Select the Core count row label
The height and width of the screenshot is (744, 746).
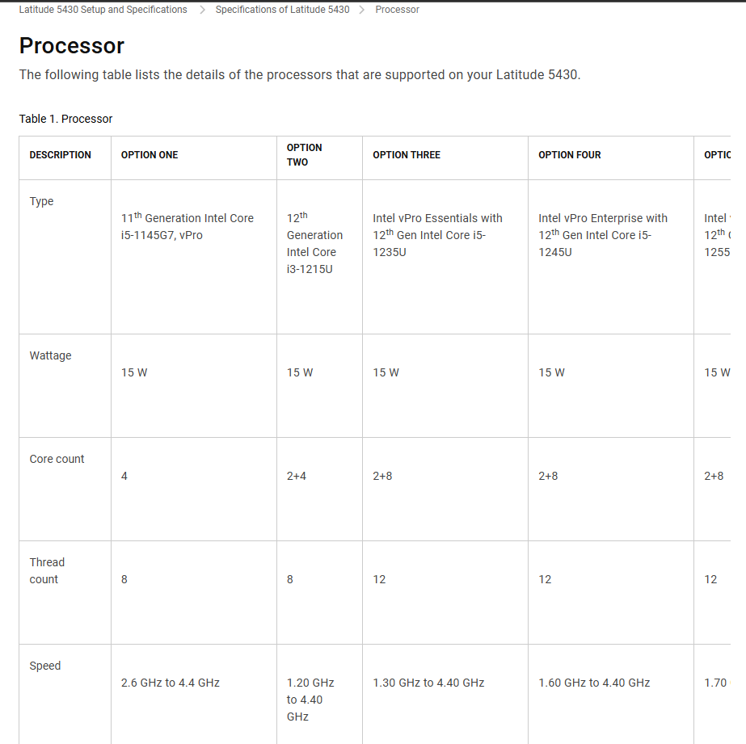click(x=57, y=459)
